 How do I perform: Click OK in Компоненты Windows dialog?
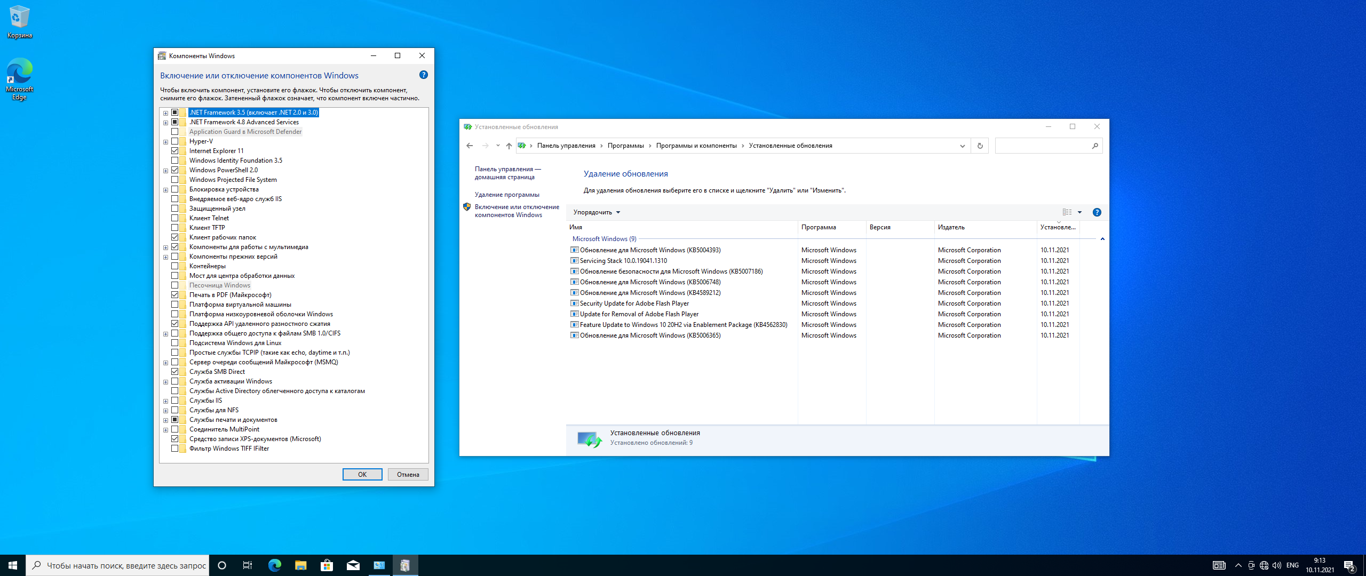click(362, 475)
